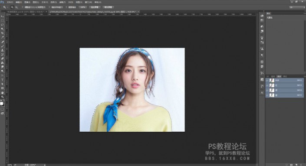The height and width of the screenshot is (166, 306).
Task: Switch to the 路径 panel tab
Action: (285, 76)
